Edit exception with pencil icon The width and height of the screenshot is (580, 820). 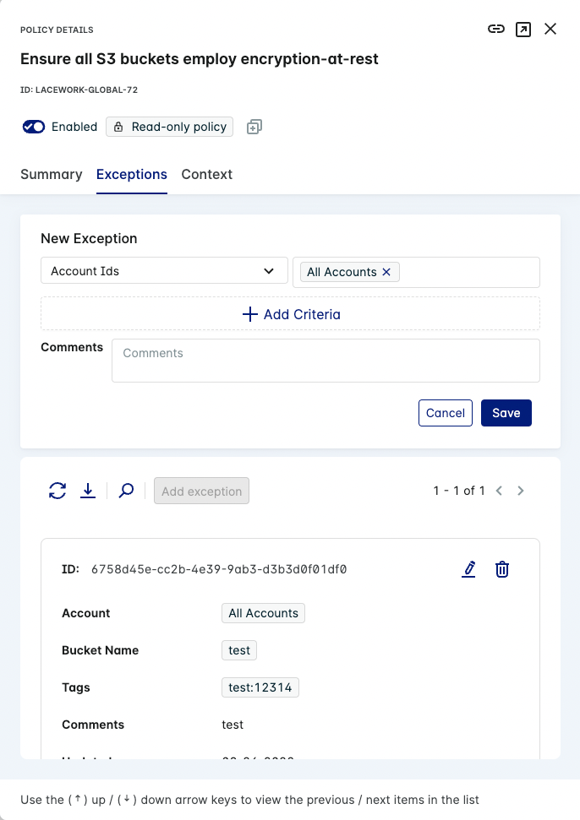469,569
